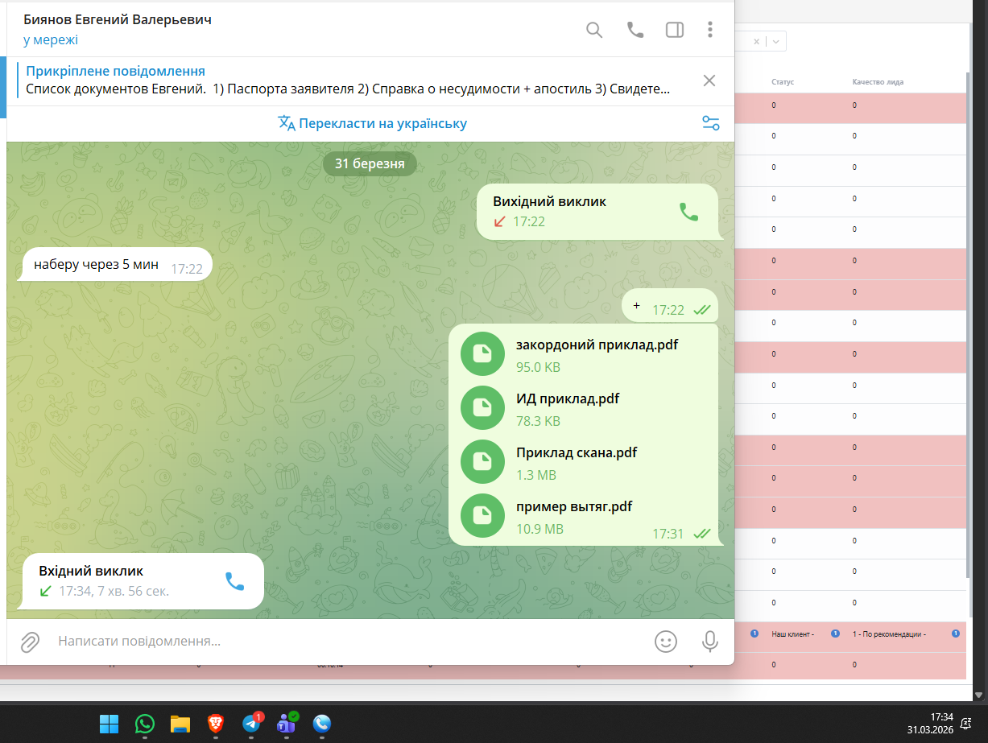Call back via incoming call bubble phone icon
This screenshot has width=988, height=743.
tap(234, 581)
